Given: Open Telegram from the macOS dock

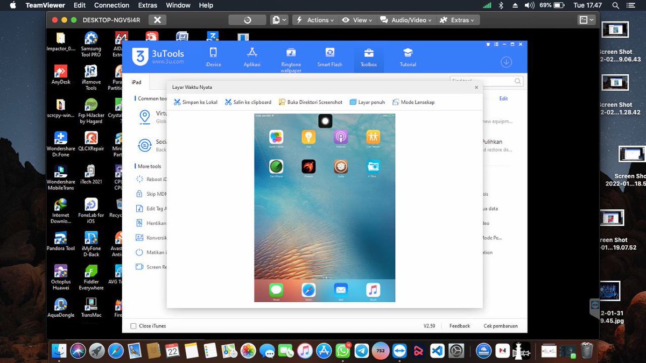Looking at the screenshot, I should coord(362,351).
